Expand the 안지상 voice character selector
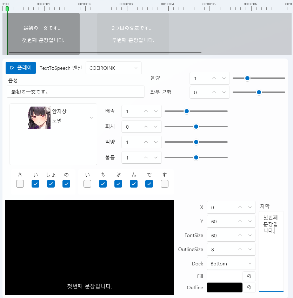This screenshot has width=293, height=298. point(92,118)
